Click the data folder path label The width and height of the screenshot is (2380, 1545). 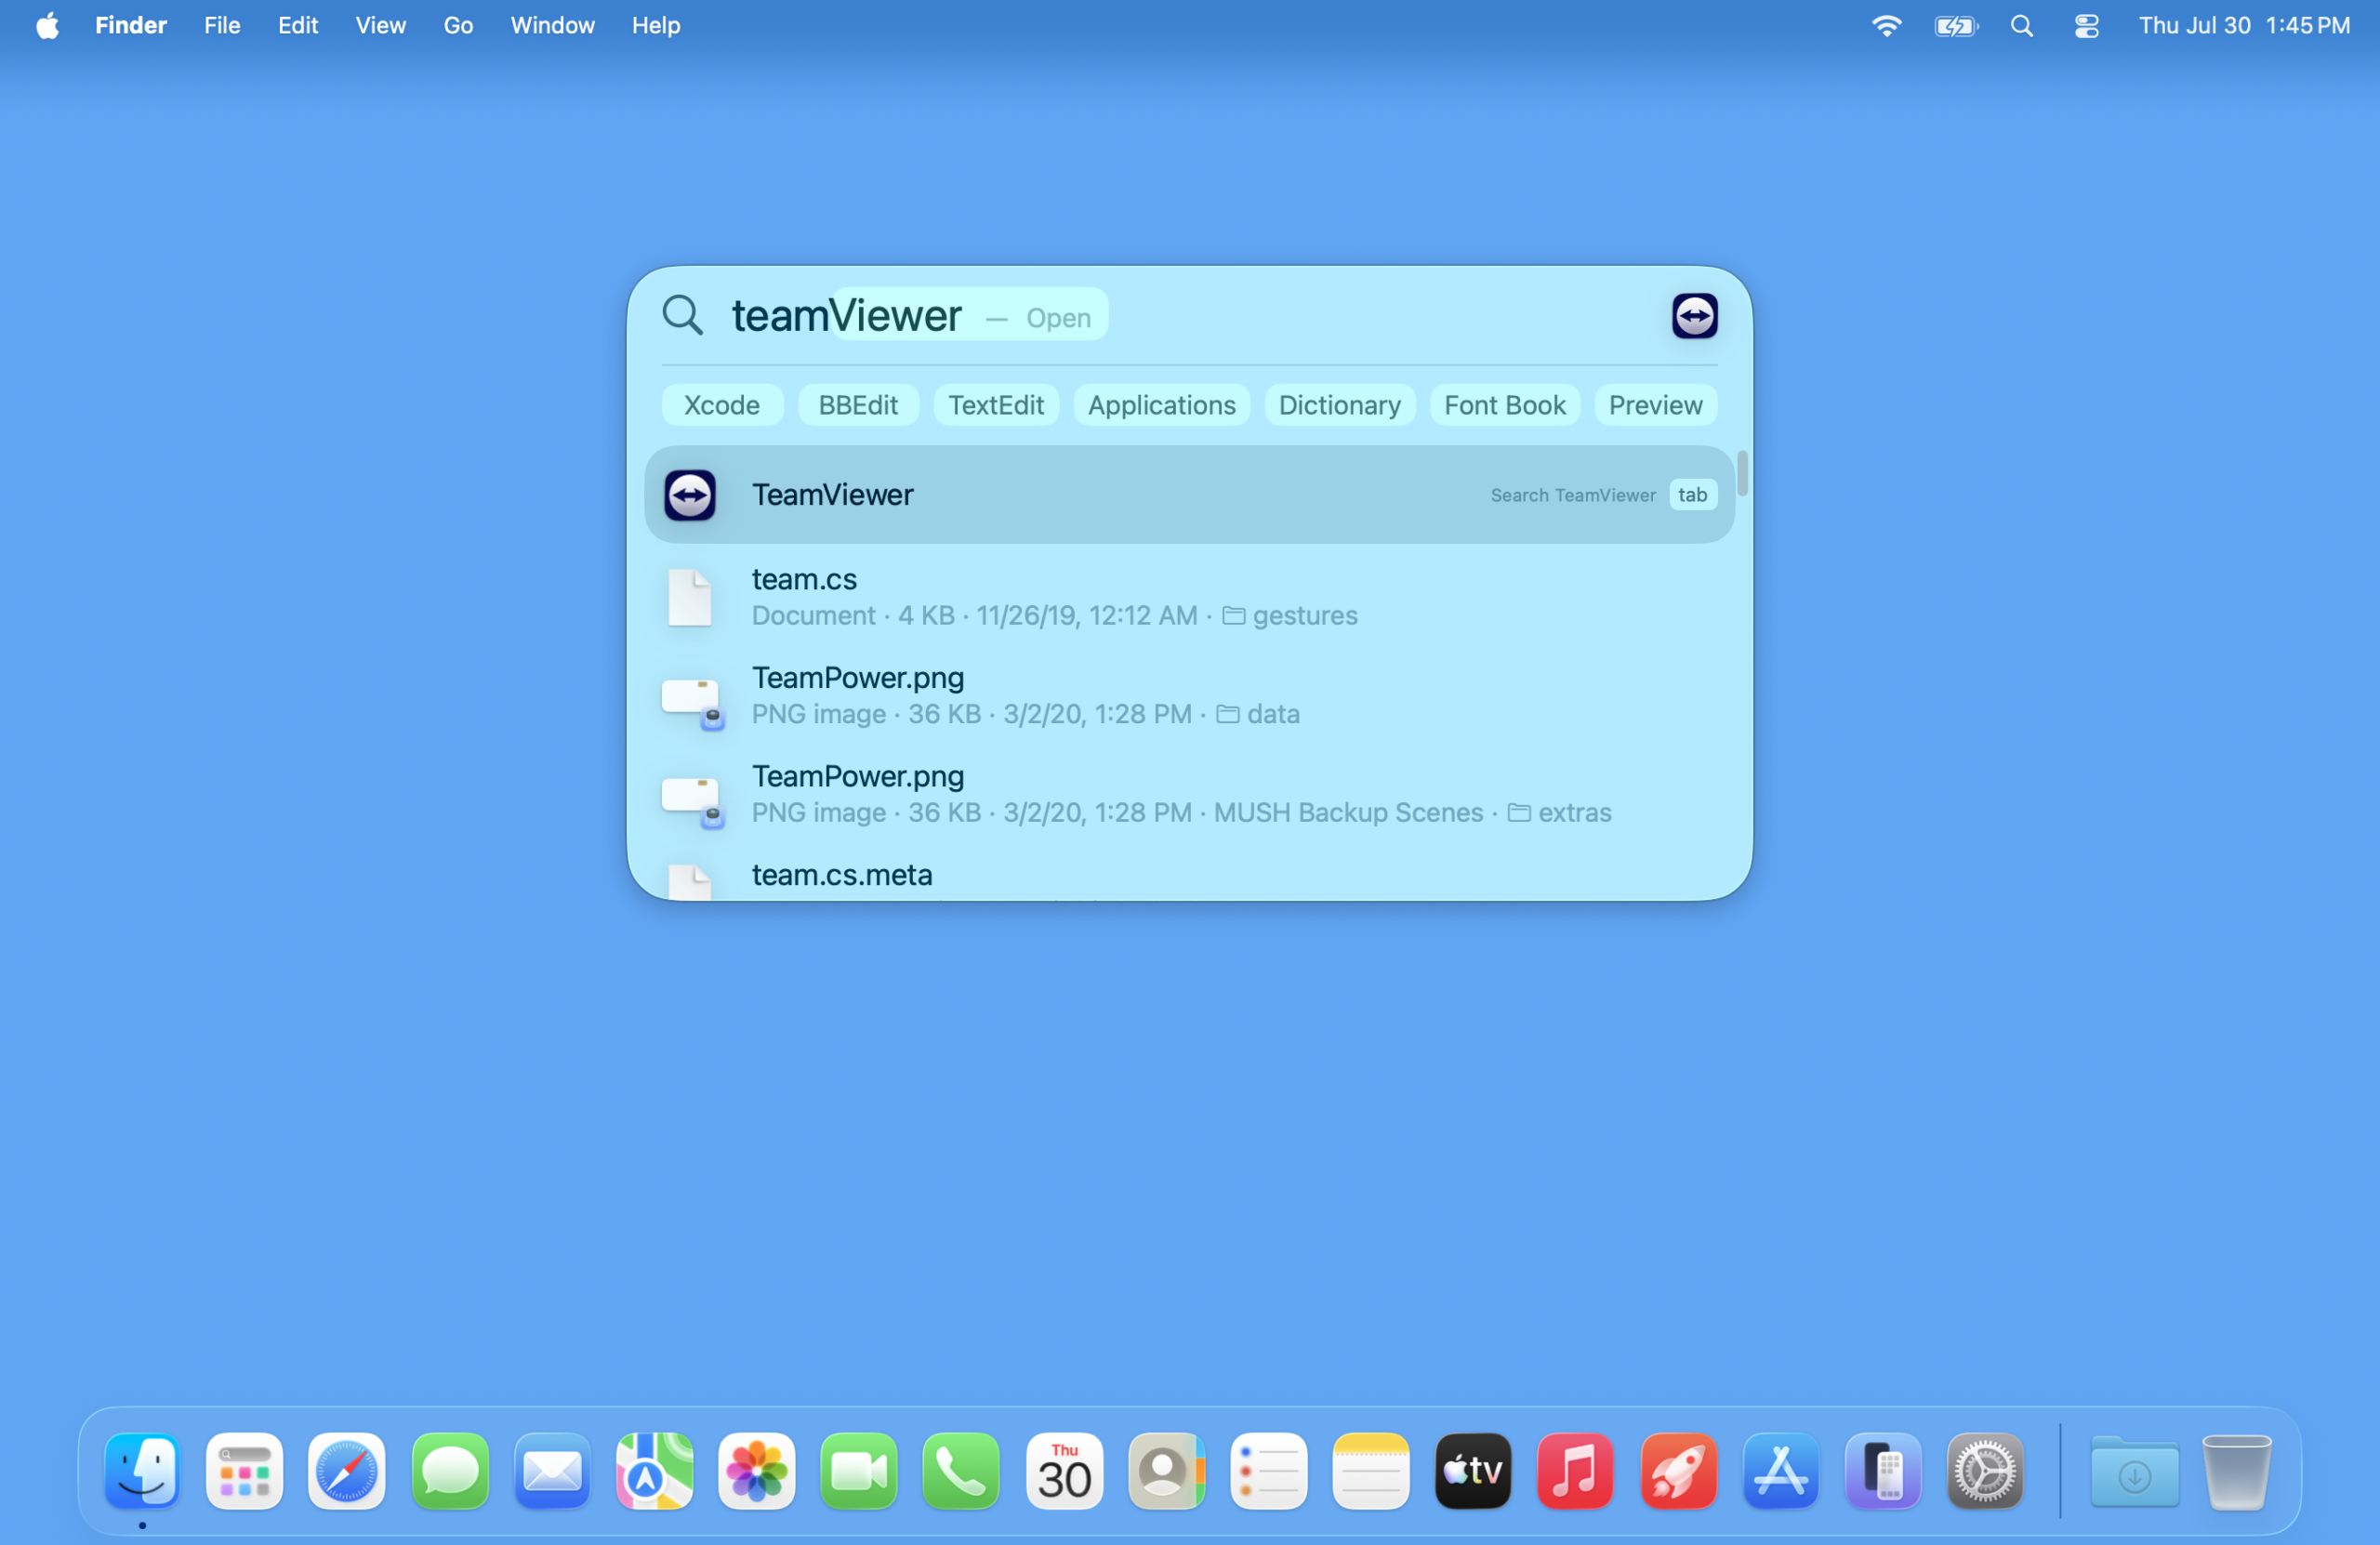click(x=1258, y=714)
